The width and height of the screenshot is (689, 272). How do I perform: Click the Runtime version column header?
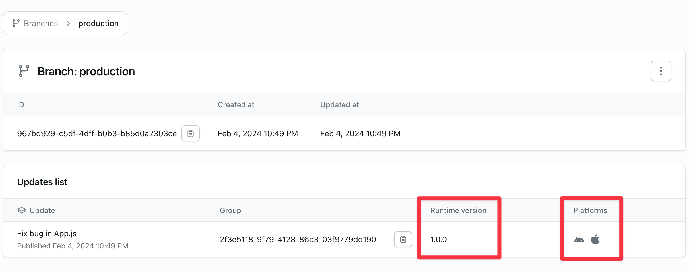point(458,210)
